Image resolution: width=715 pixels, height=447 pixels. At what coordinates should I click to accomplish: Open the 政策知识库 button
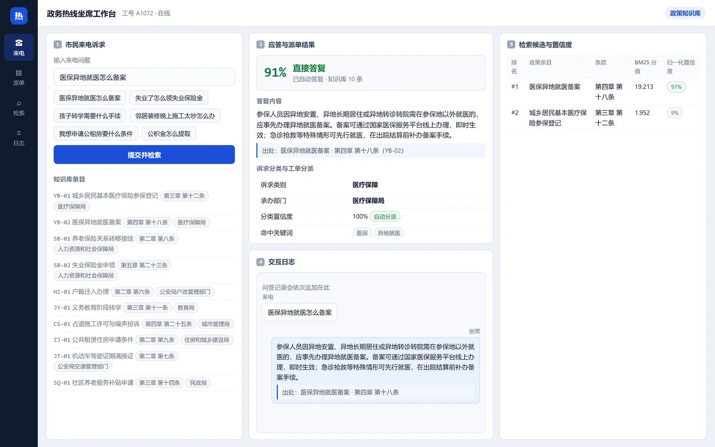(685, 13)
